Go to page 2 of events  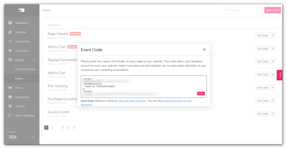52,128
